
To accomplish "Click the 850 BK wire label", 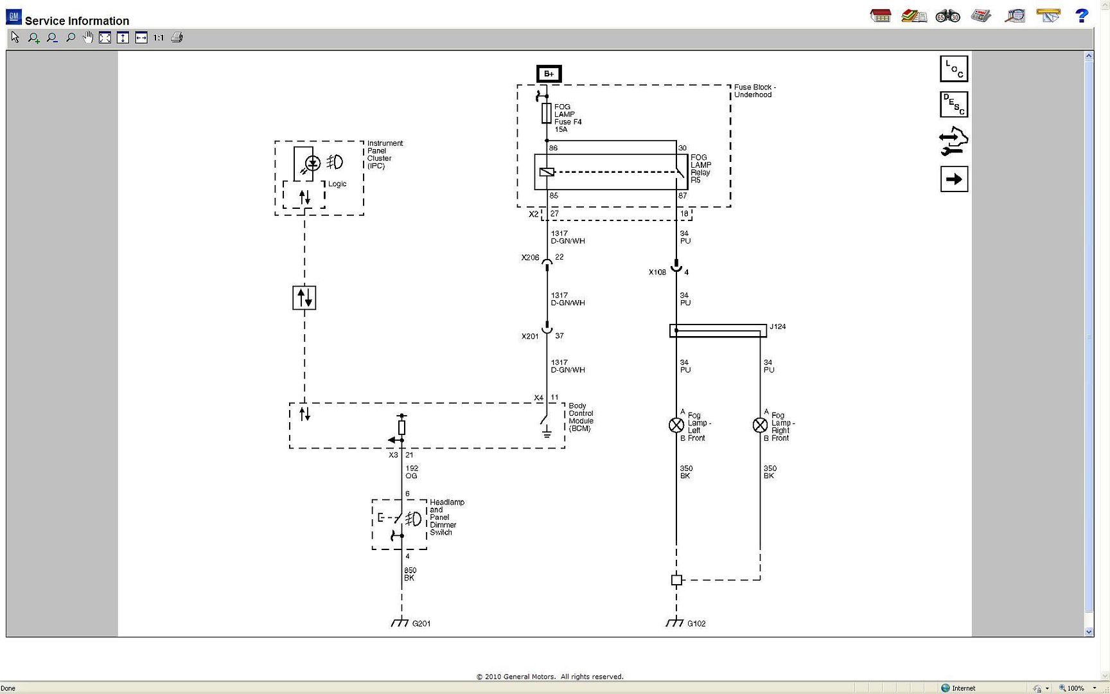I will point(410,574).
